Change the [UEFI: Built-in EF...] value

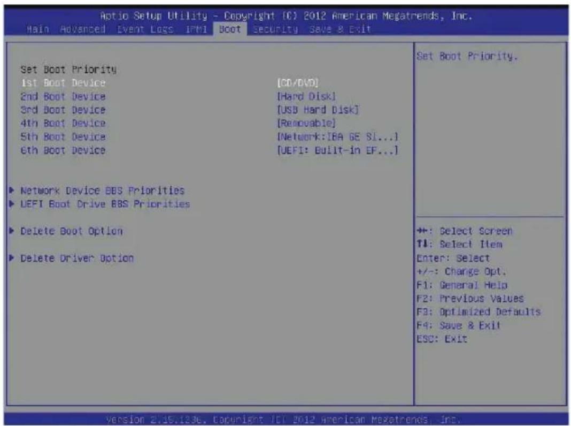pyautogui.click(x=337, y=150)
